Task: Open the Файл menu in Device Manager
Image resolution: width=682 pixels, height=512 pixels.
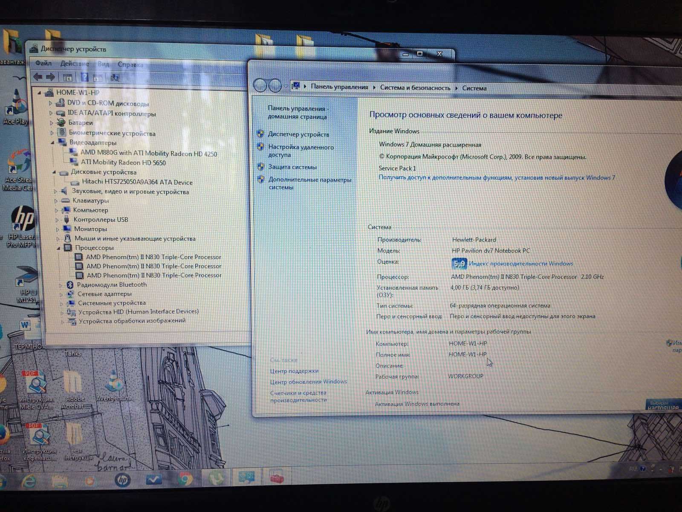Action: pos(43,63)
